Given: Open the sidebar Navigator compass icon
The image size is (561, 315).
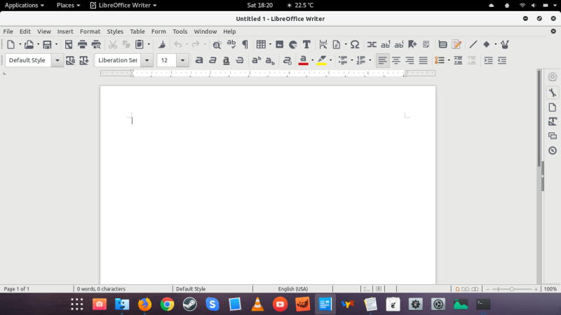Looking at the screenshot, I should tap(552, 150).
